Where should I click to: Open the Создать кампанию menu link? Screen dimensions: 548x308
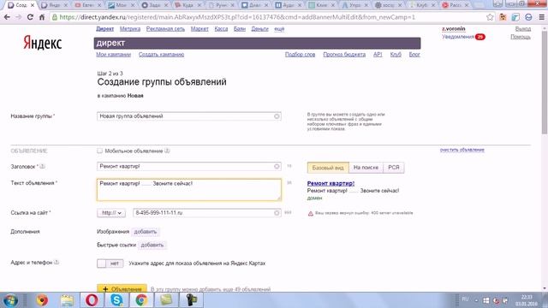[x=161, y=55]
